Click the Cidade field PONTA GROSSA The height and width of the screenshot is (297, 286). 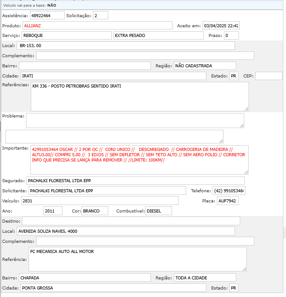tap(114, 288)
